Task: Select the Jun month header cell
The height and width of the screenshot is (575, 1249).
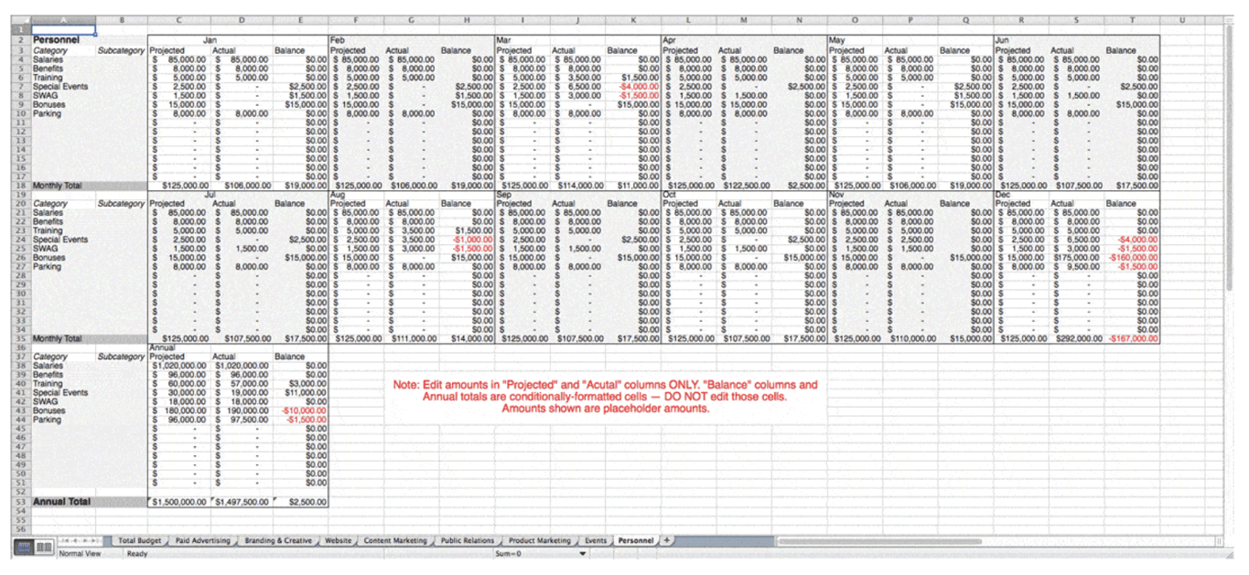Action: pos(1020,40)
